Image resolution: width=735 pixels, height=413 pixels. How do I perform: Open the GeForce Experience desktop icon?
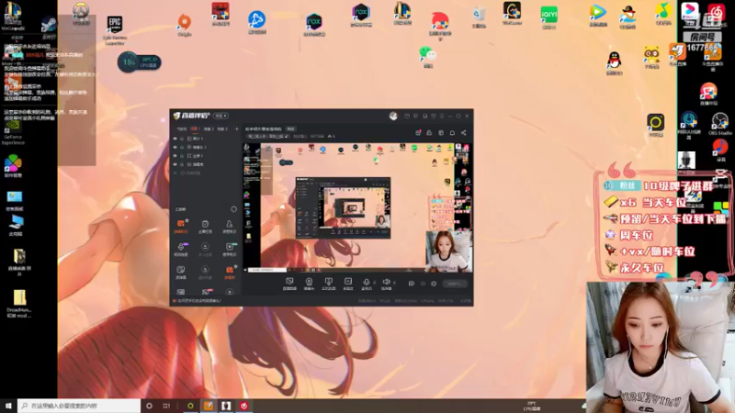[x=13, y=131]
